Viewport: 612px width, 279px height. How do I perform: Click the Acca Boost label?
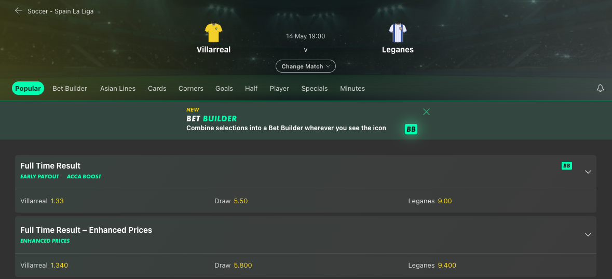(84, 176)
